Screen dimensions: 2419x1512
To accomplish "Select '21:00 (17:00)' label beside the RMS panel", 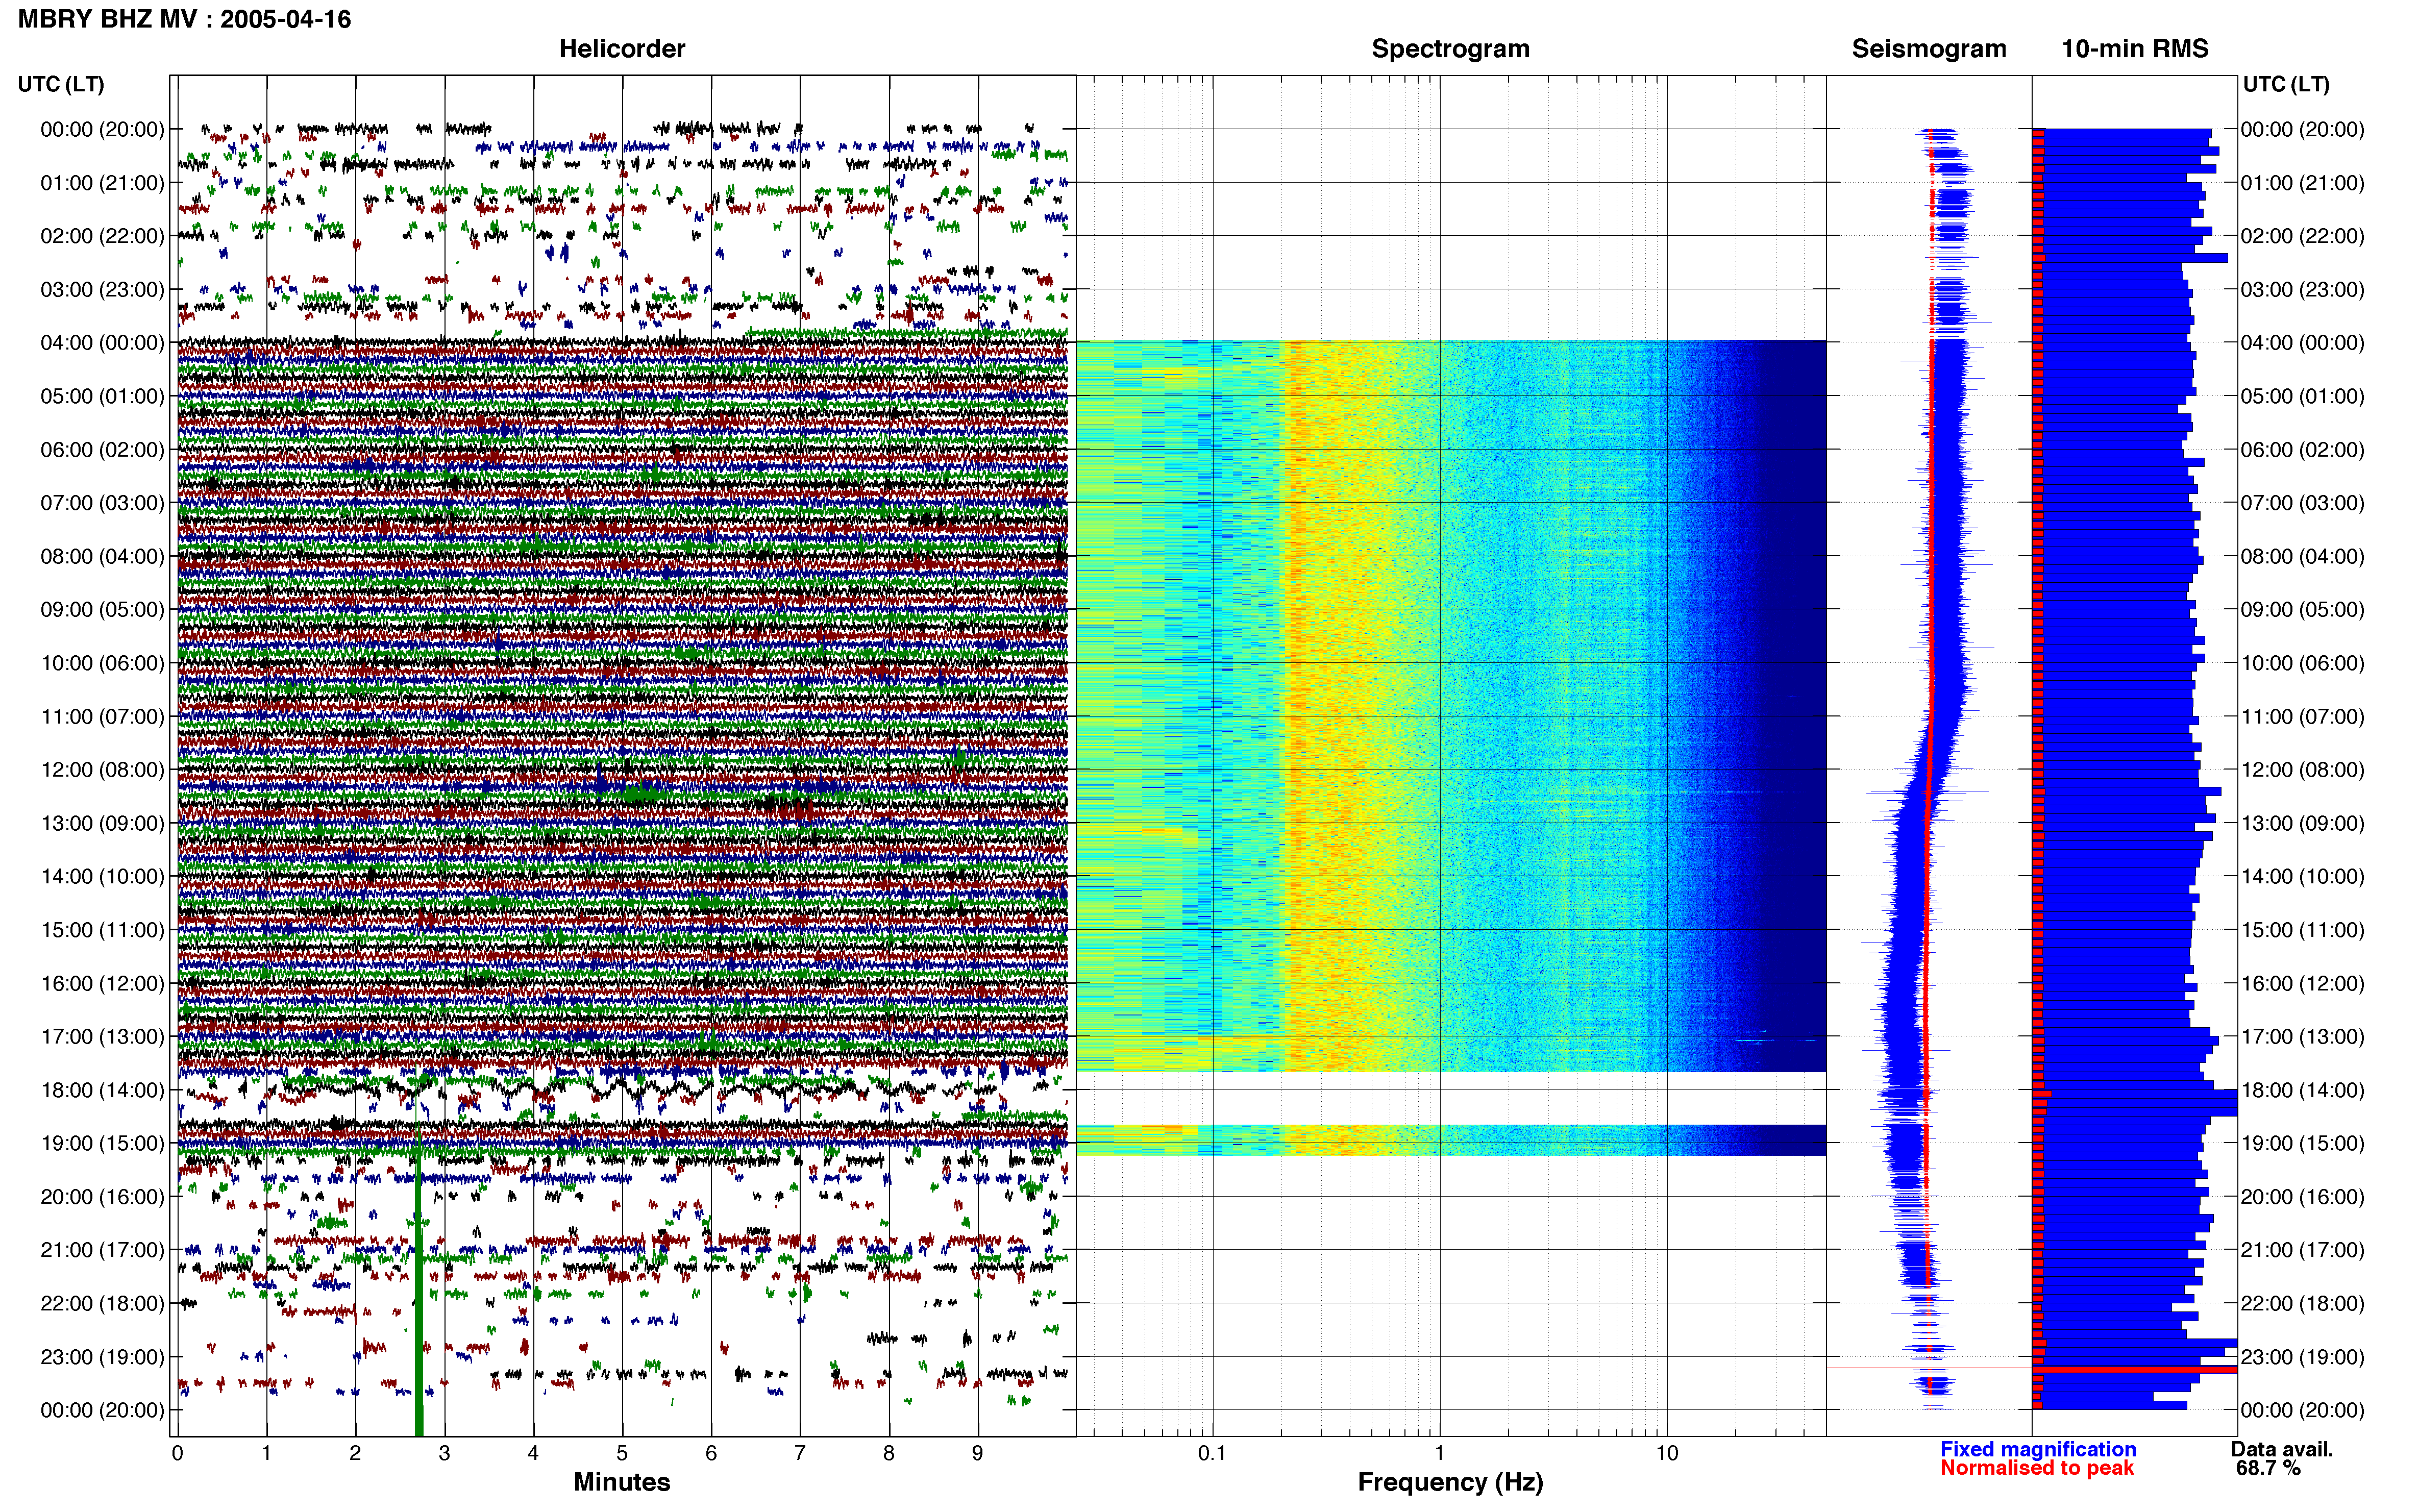I will pos(2302,1250).
